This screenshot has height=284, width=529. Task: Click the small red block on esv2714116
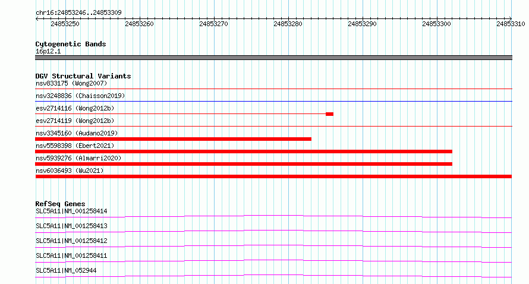pyautogui.click(x=330, y=114)
